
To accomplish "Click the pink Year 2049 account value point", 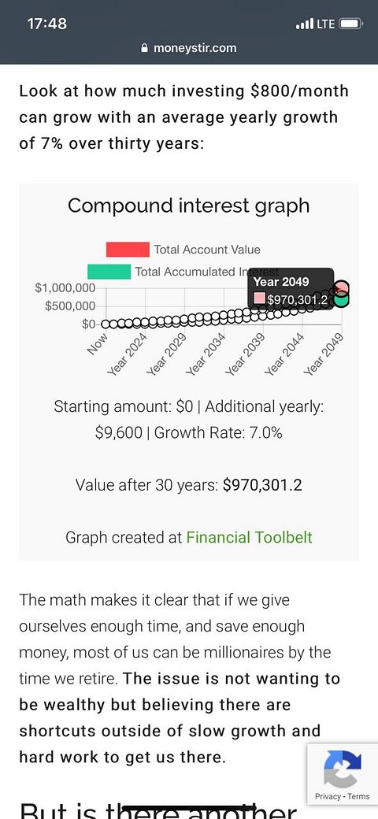I will pyautogui.click(x=342, y=287).
